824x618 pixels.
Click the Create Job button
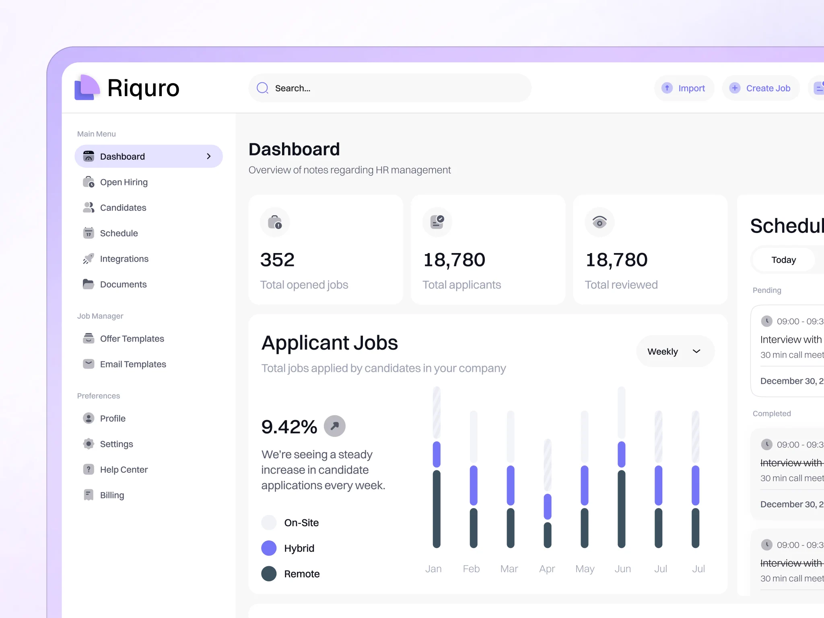(761, 88)
